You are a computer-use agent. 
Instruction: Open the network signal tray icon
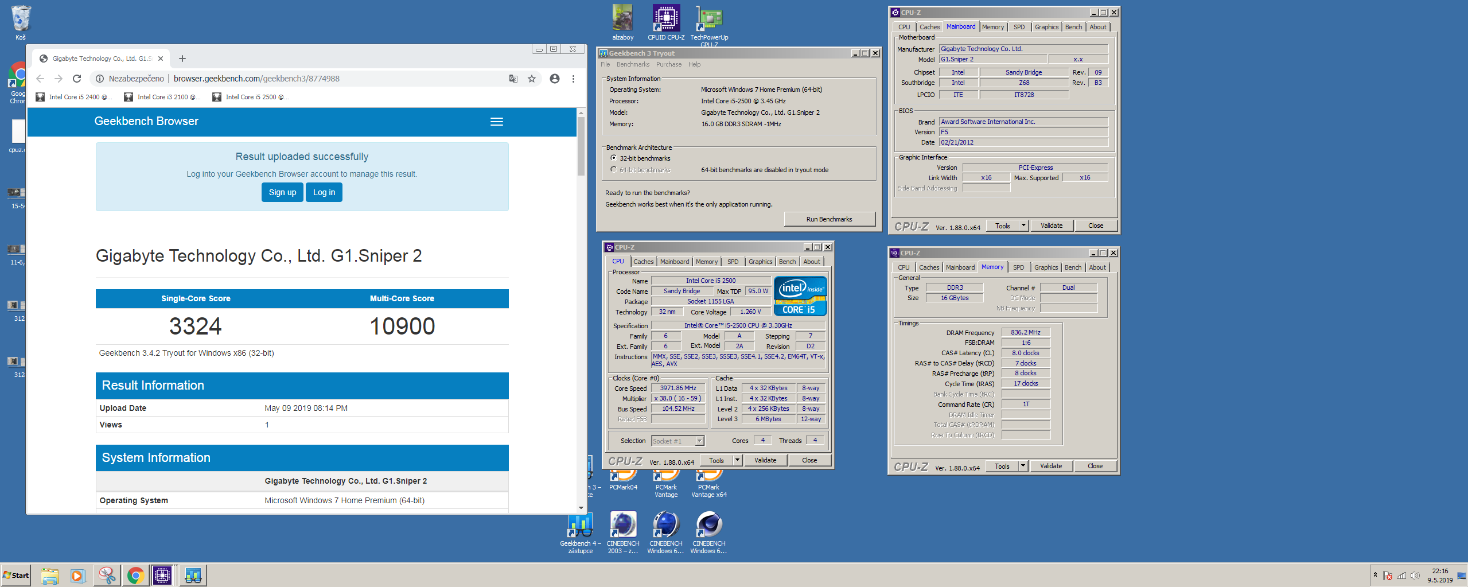pyautogui.click(x=1401, y=576)
